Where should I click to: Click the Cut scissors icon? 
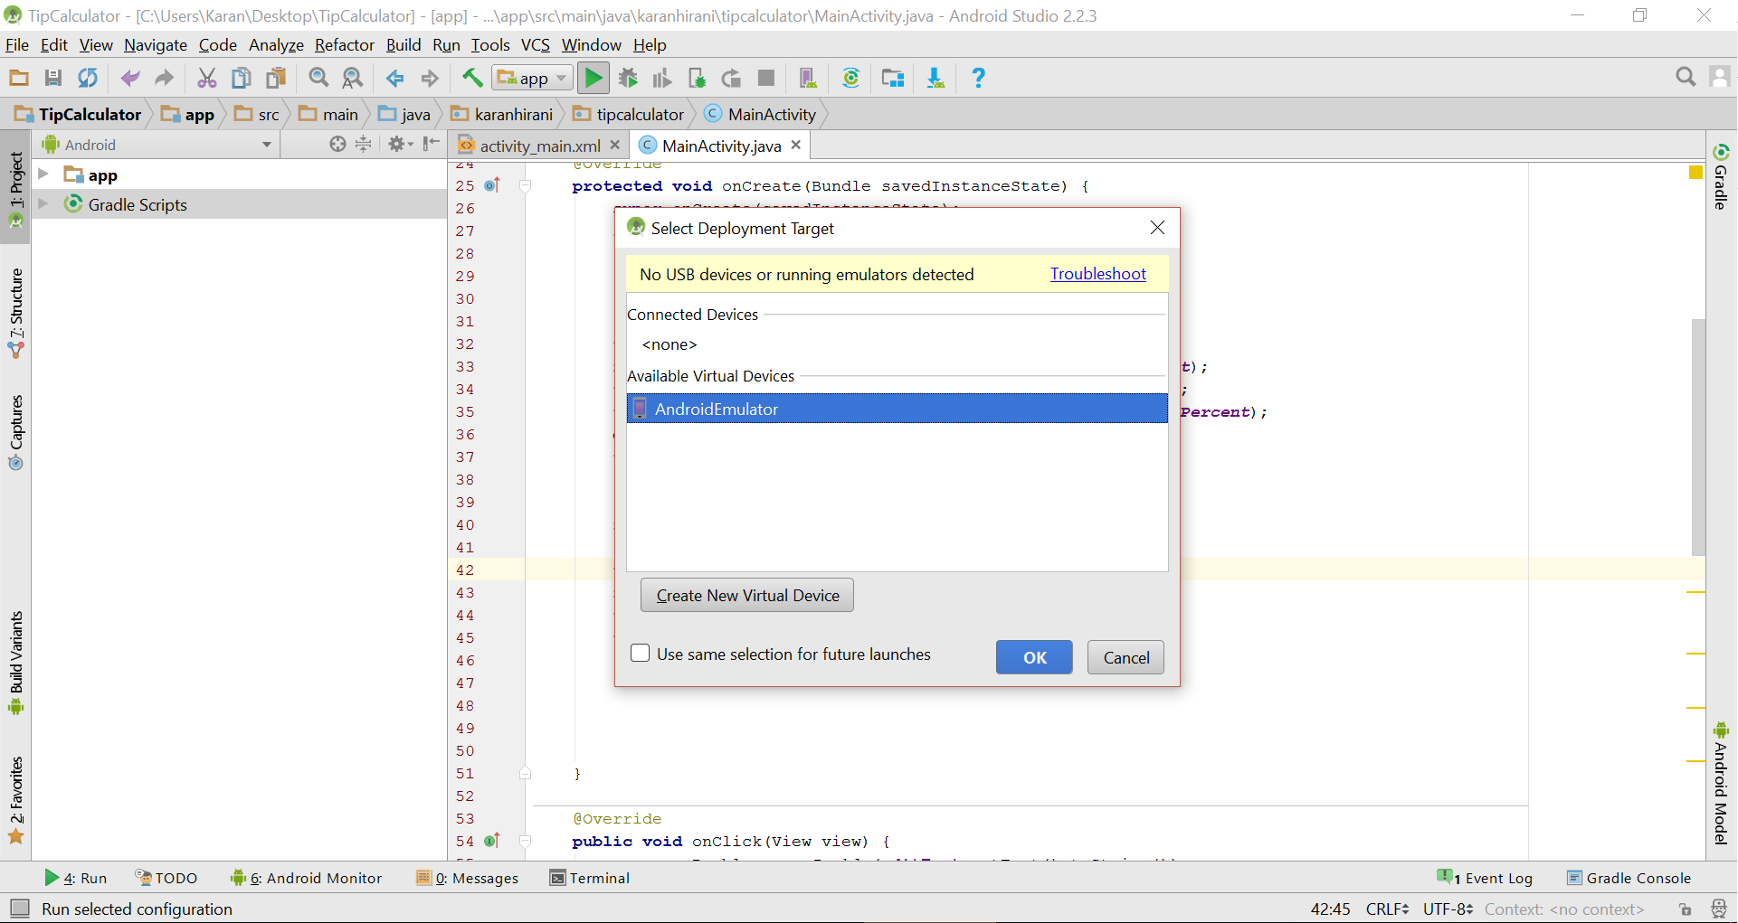pyautogui.click(x=207, y=79)
